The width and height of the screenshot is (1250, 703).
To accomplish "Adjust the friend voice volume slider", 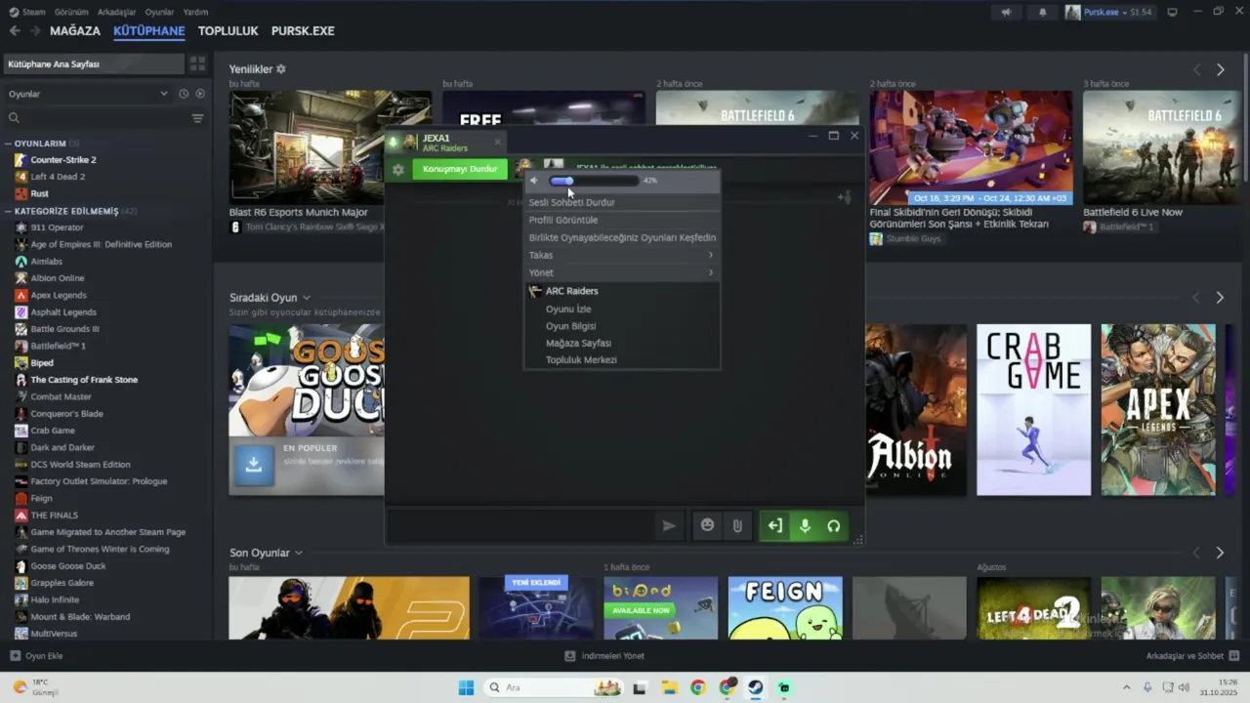I will click(594, 181).
